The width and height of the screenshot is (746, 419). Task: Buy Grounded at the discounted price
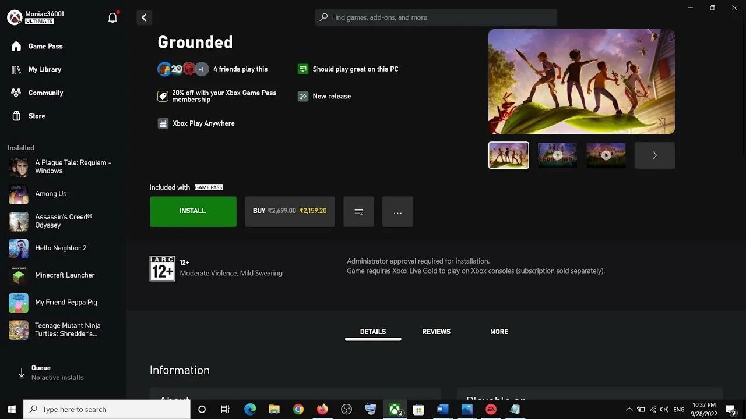[x=290, y=211]
